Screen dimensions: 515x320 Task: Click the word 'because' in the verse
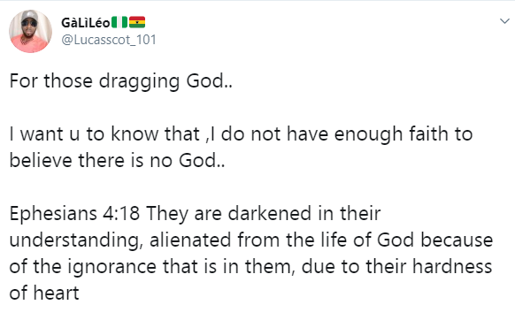(457, 240)
